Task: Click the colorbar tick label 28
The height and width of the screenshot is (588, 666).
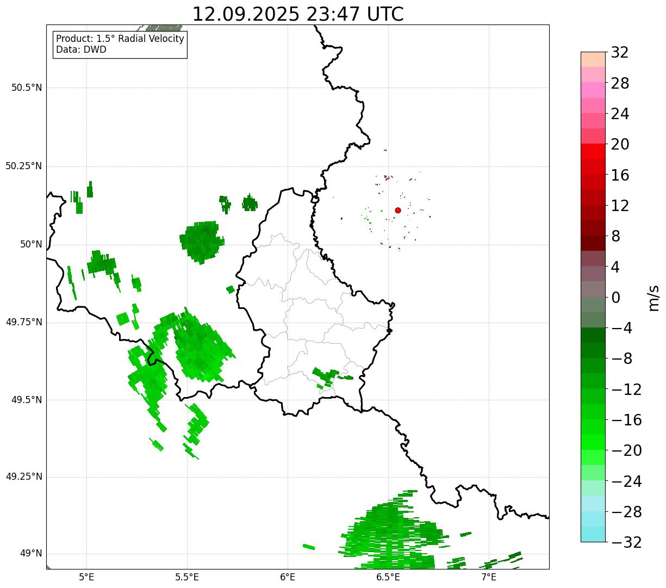Action: [620, 84]
